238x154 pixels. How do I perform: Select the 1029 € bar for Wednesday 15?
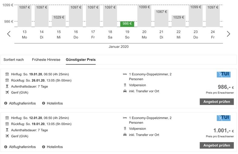(x=59, y=21)
